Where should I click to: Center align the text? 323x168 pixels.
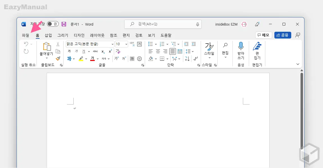pos(158,51)
